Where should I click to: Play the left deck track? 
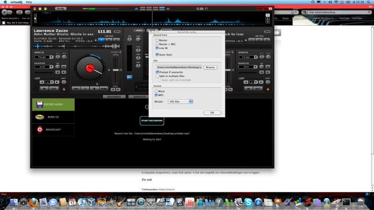[x=94, y=89]
